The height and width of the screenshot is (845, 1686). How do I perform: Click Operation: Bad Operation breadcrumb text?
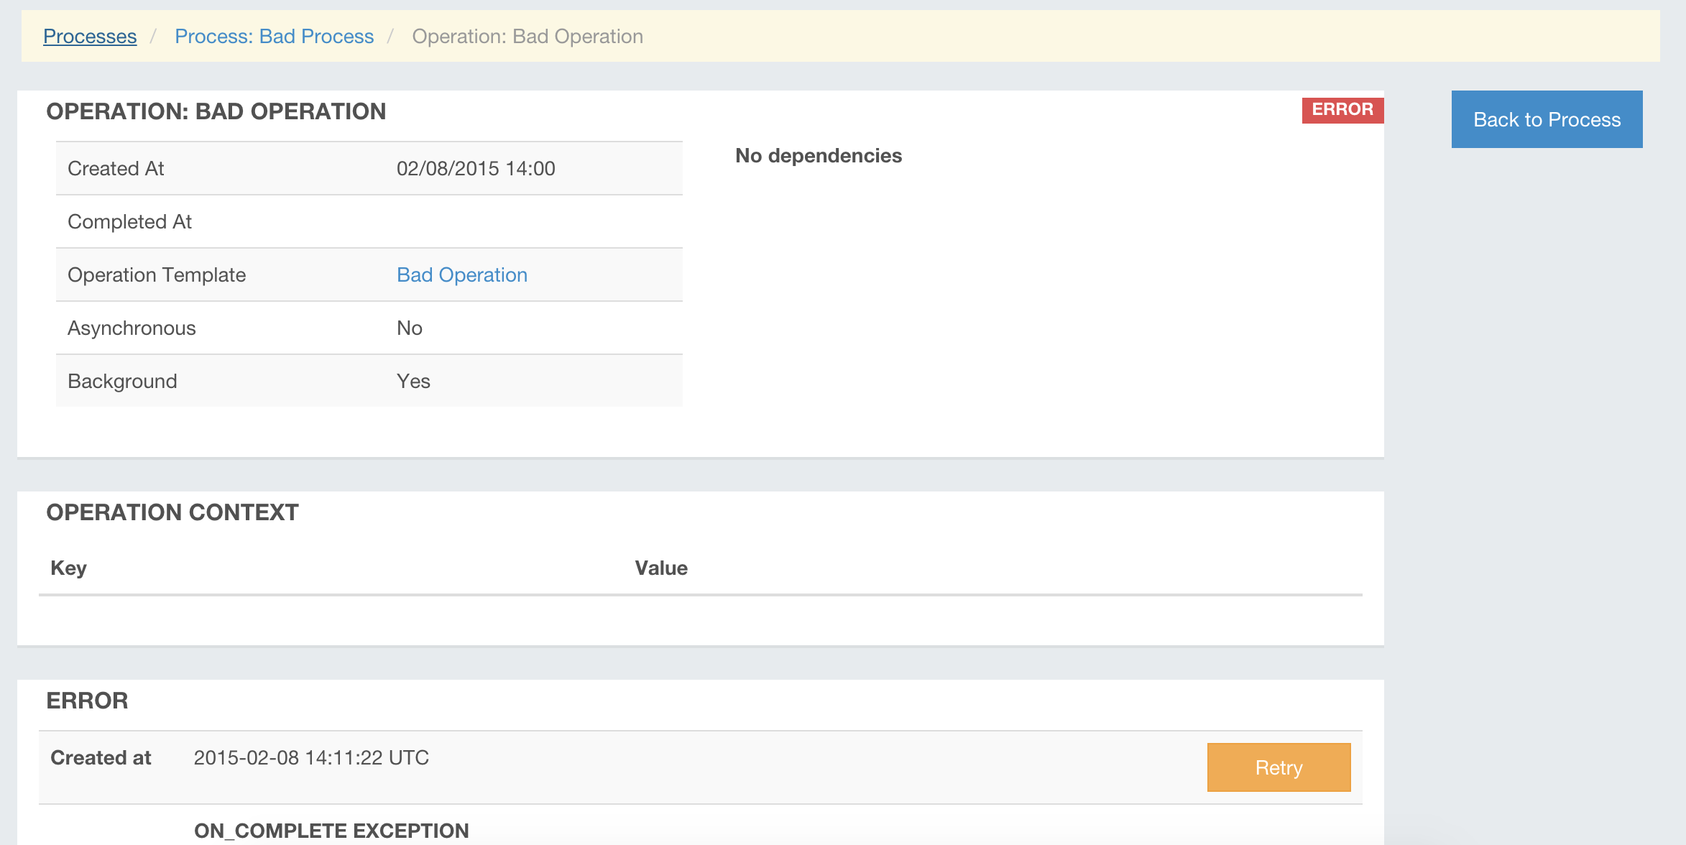(527, 37)
